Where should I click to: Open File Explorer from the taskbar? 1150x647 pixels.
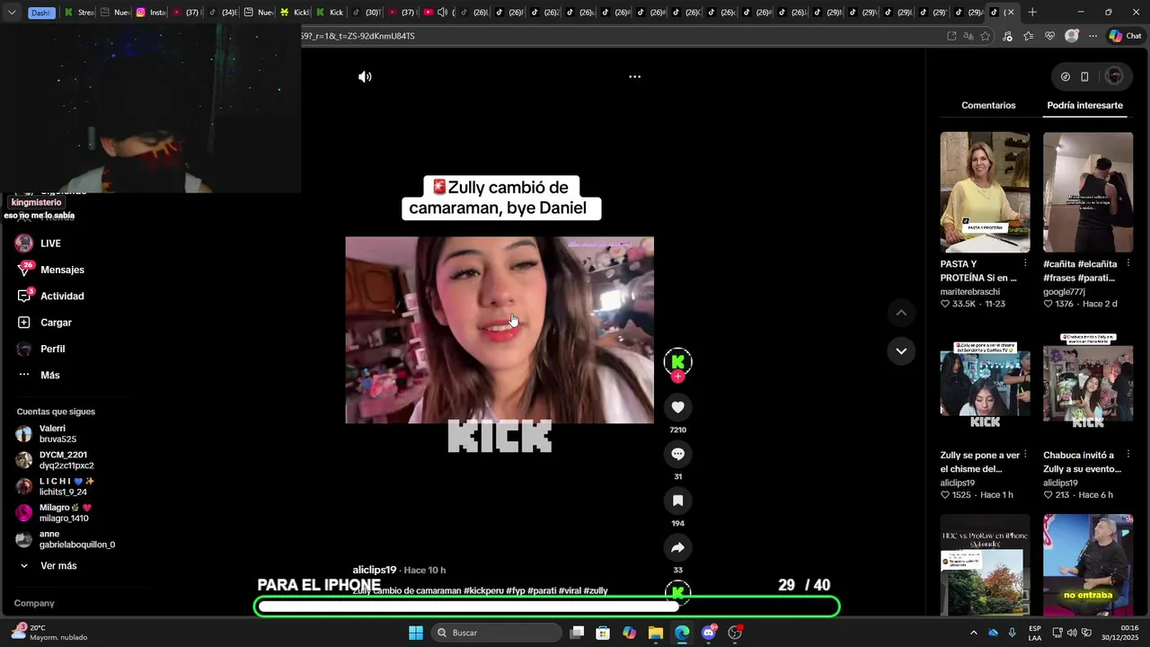click(x=656, y=633)
